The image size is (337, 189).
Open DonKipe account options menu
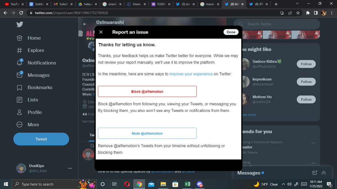(x=70, y=168)
